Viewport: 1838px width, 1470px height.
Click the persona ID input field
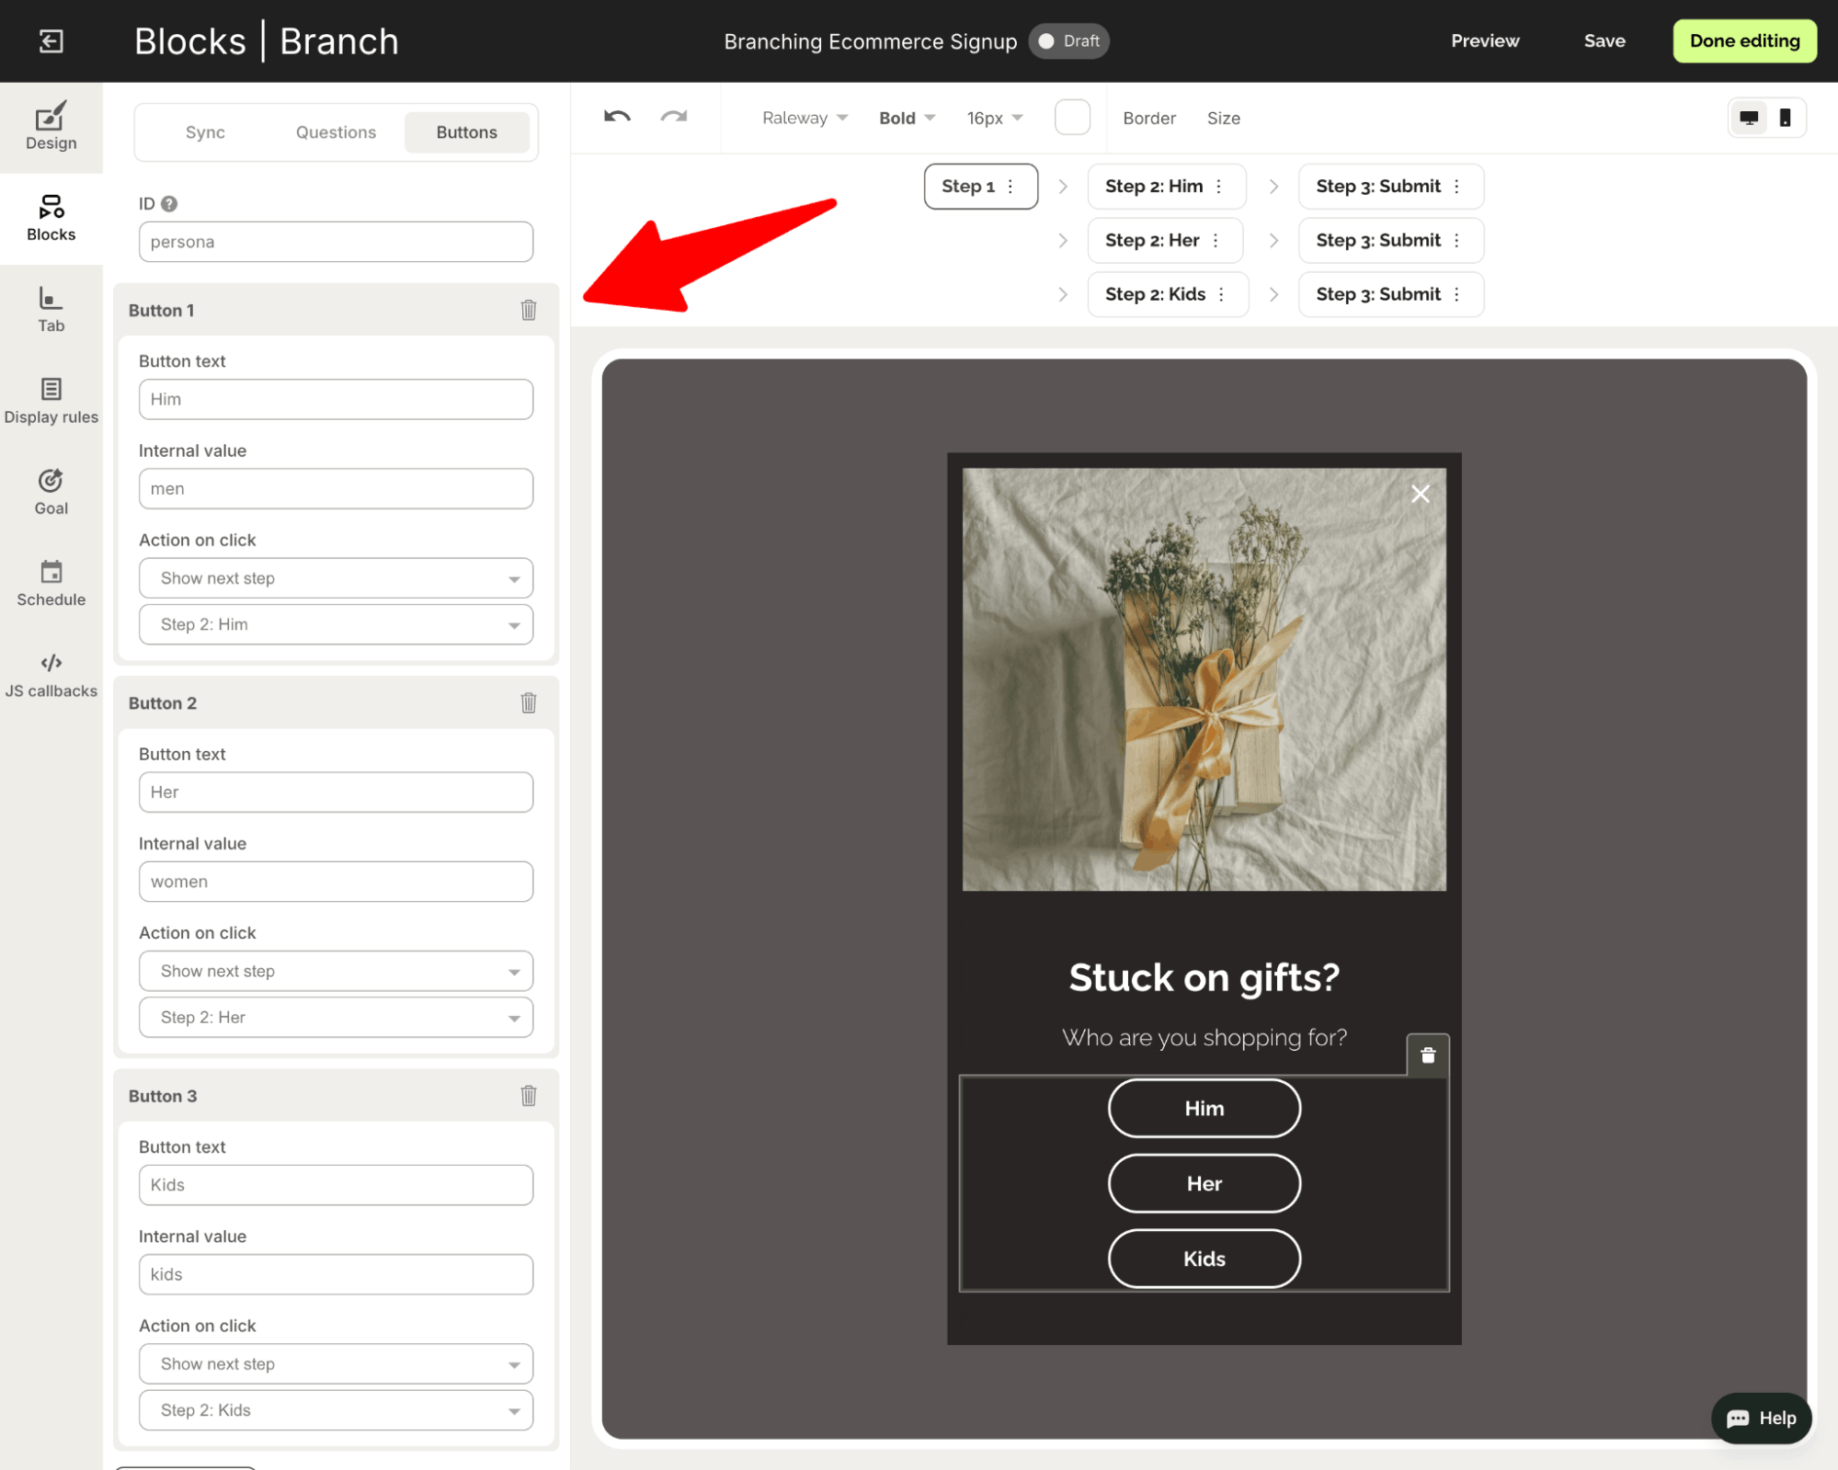pyautogui.click(x=336, y=242)
